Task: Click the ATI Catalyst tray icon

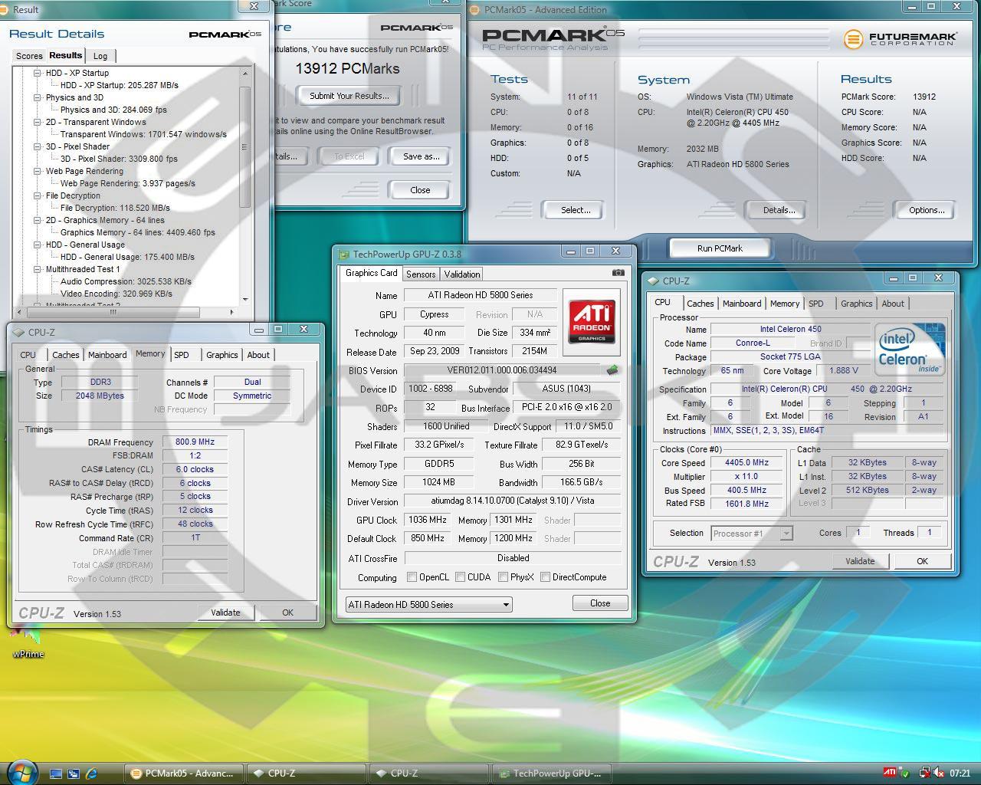Action: (890, 773)
